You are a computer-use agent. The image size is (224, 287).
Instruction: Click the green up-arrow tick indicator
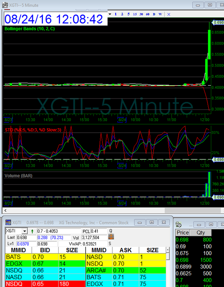pyautogui.click(x=32, y=231)
